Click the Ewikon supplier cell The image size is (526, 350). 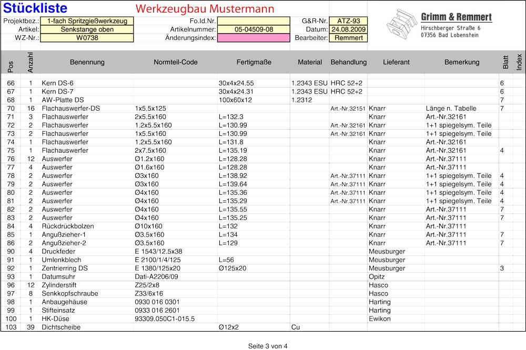coord(379,319)
